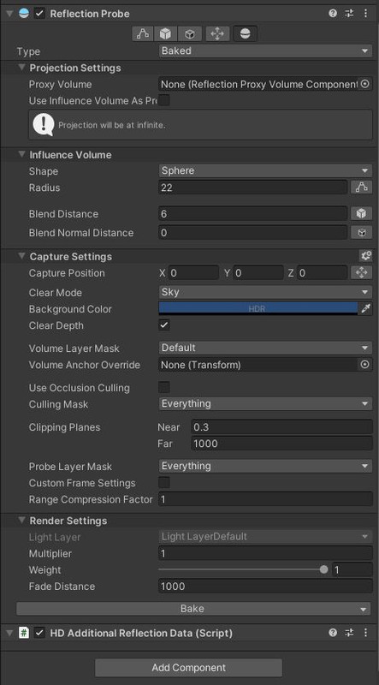Enable Use Occlusion Culling checkbox
379x685 pixels.
[163, 387]
